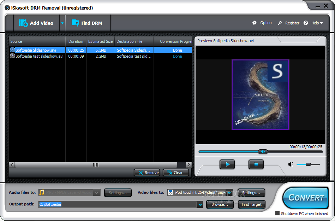Open the Video files to format dropdown
335x221 pixels.
(229, 193)
